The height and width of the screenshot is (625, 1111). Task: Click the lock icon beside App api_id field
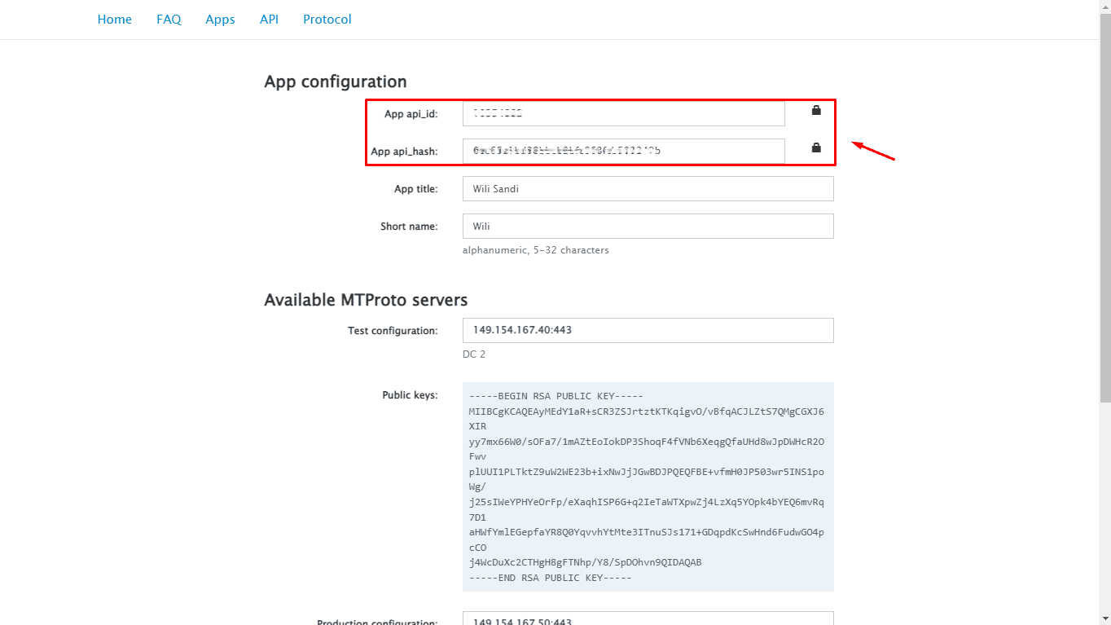click(x=815, y=110)
